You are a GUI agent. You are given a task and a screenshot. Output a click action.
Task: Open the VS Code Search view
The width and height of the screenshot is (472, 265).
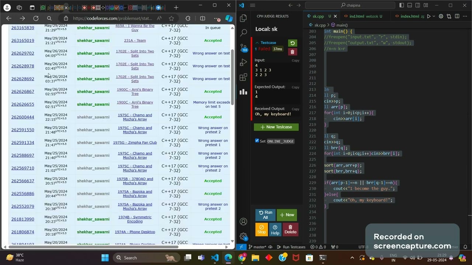point(243,33)
